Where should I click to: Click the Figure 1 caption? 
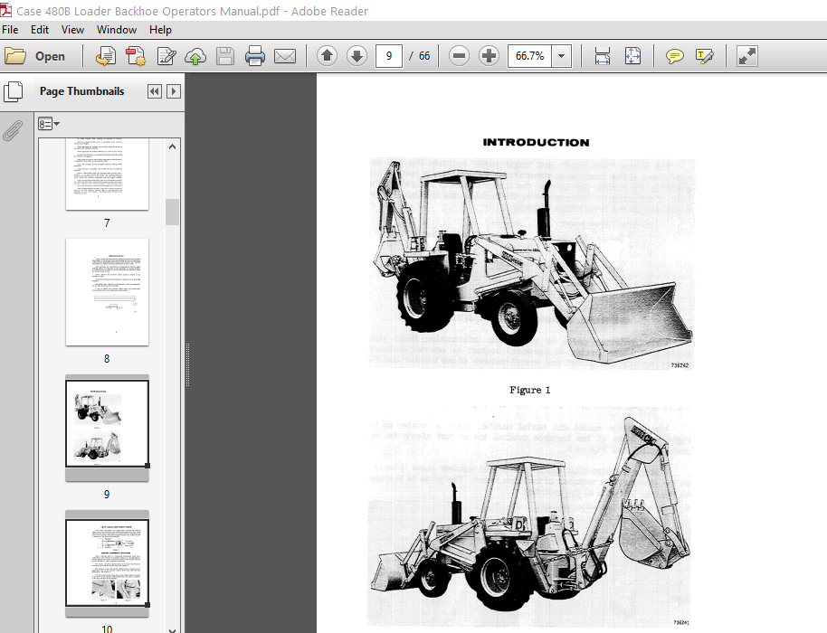pos(529,390)
